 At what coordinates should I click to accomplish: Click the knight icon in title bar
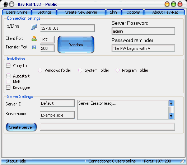coord(5,4)
